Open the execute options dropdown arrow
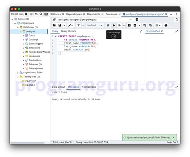This screenshot has height=157, width=190. coord(124,25)
